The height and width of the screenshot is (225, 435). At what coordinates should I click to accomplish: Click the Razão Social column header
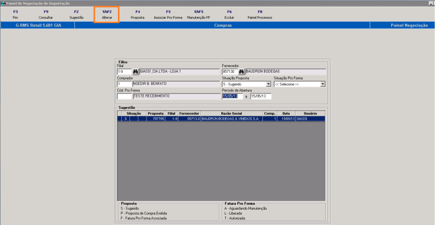point(232,113)
